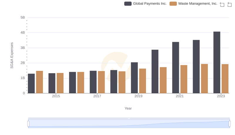Click Global Payments bar for 2022
The width and height of the screenshot is (235, 135).
(196, 66)
